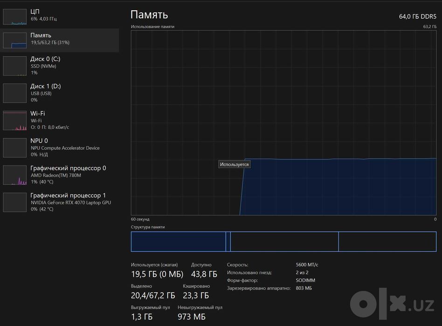This screenshot has height=326, width=442.
Task: Click the 'Использование памяти' graph caption
Action: coord(152,27)
